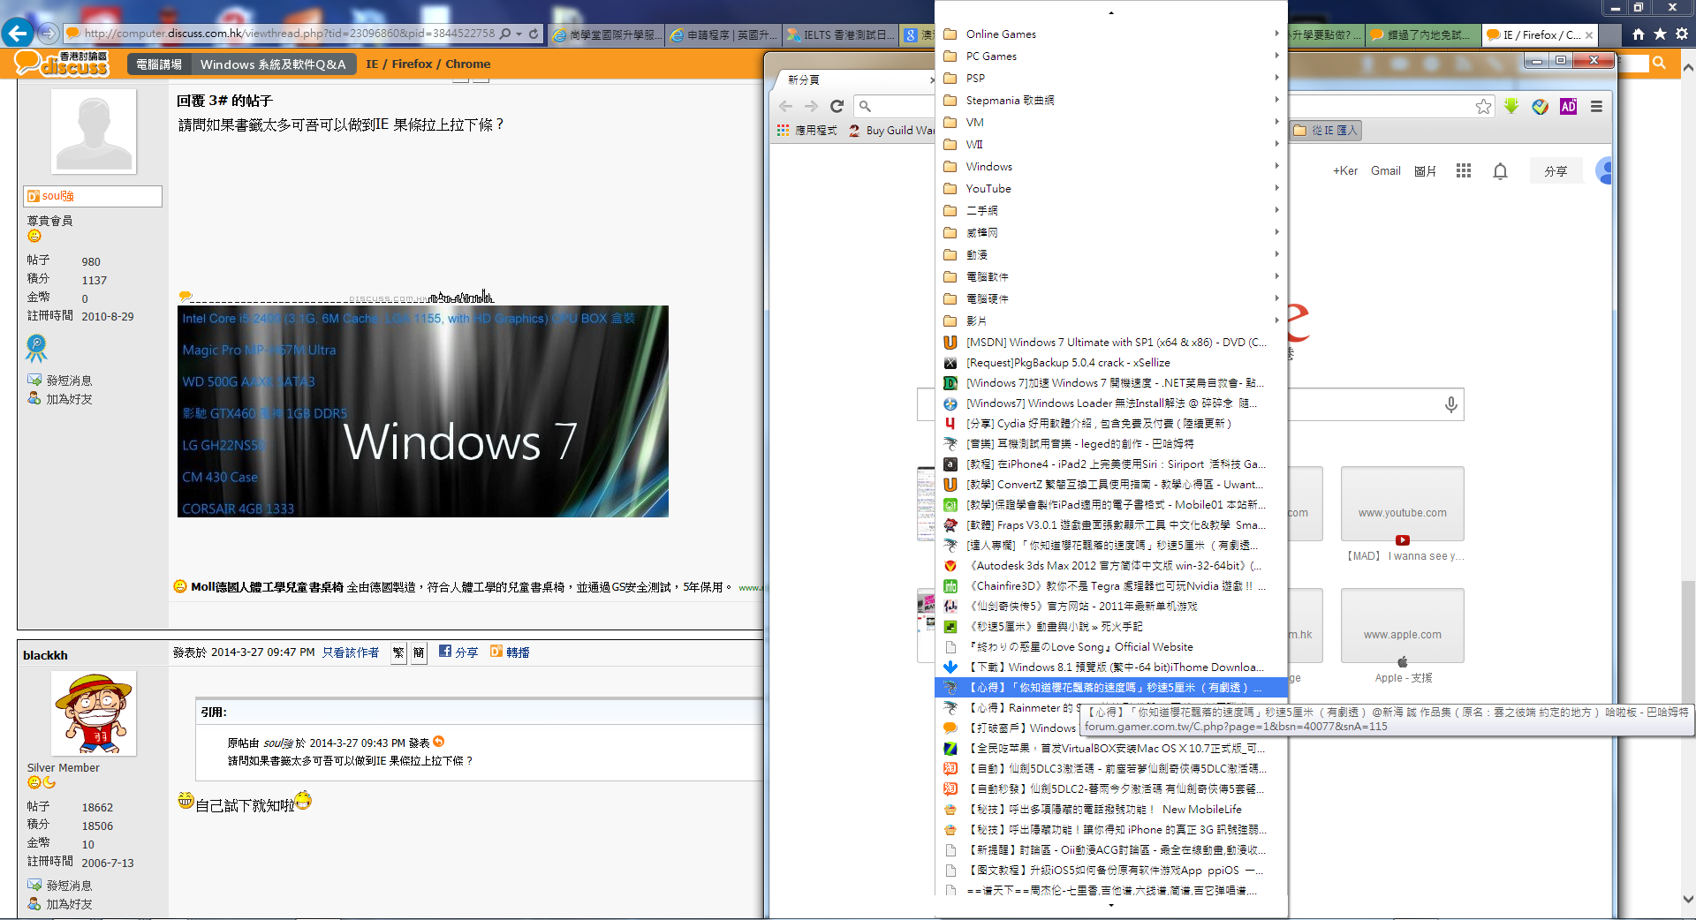Click the orange search magnifier on the forum header
Viewport: 1696px width, 920px height.
tap(1659, 63)
